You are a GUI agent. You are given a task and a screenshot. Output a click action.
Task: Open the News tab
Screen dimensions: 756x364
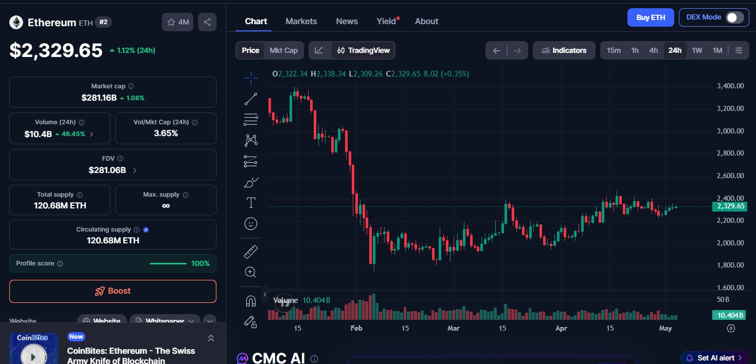click(x=347, y=21)
